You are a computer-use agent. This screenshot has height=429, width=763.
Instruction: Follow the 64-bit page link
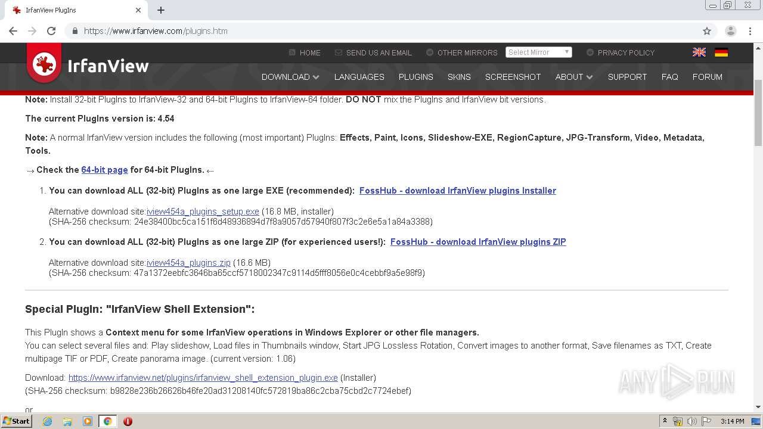(104, 170)
